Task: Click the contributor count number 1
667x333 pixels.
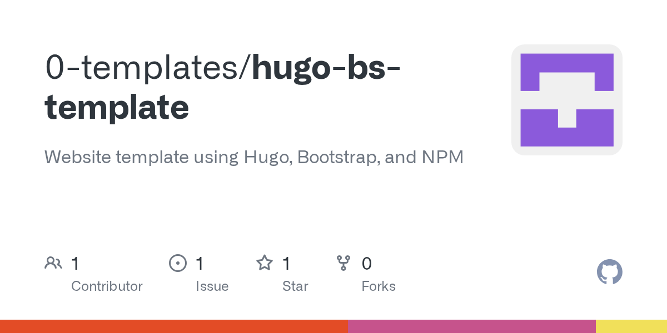Action: pyautogui.click(x=75, y=264)
